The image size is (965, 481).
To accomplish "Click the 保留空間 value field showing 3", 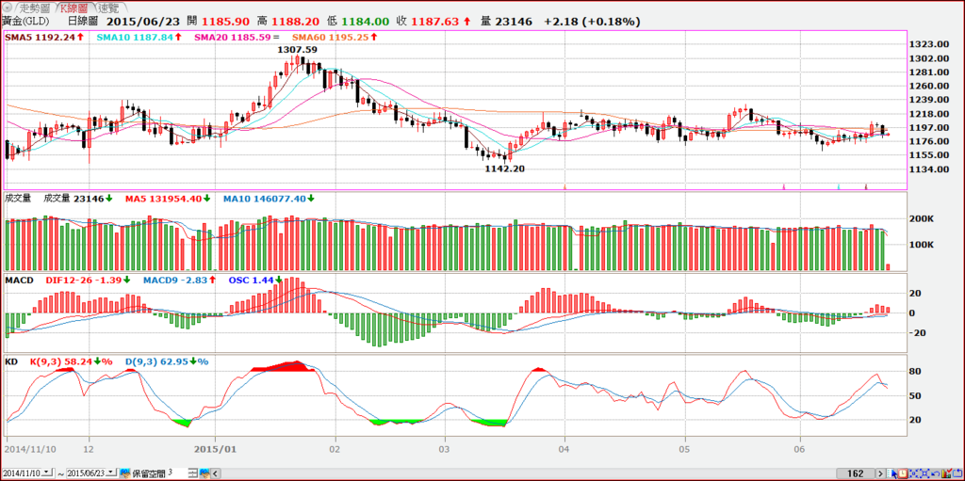I will pos(177,473).
